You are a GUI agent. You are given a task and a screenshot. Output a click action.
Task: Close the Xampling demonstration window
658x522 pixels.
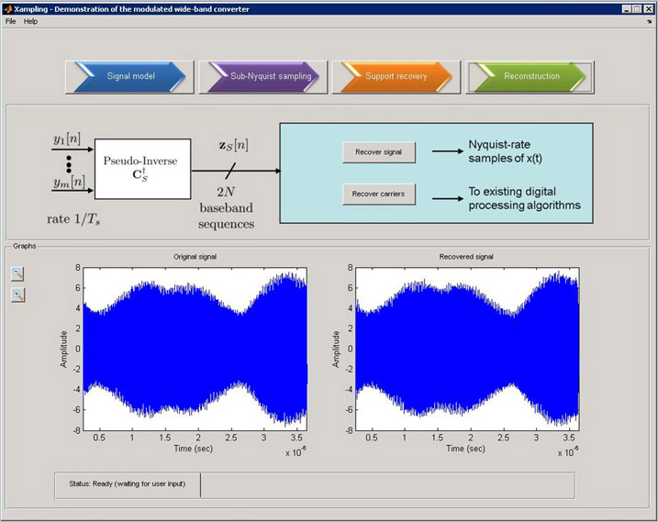click(648, 8)
